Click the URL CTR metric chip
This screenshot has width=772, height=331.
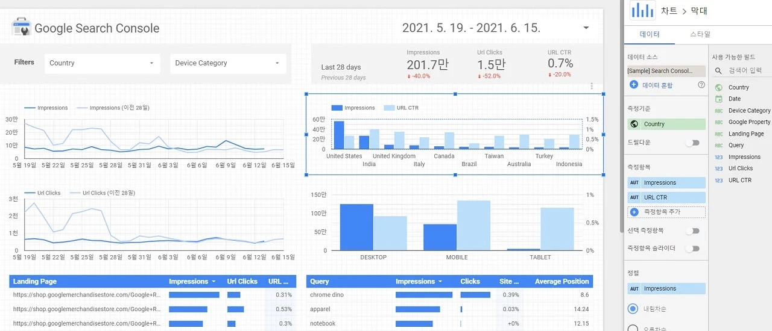666,197
